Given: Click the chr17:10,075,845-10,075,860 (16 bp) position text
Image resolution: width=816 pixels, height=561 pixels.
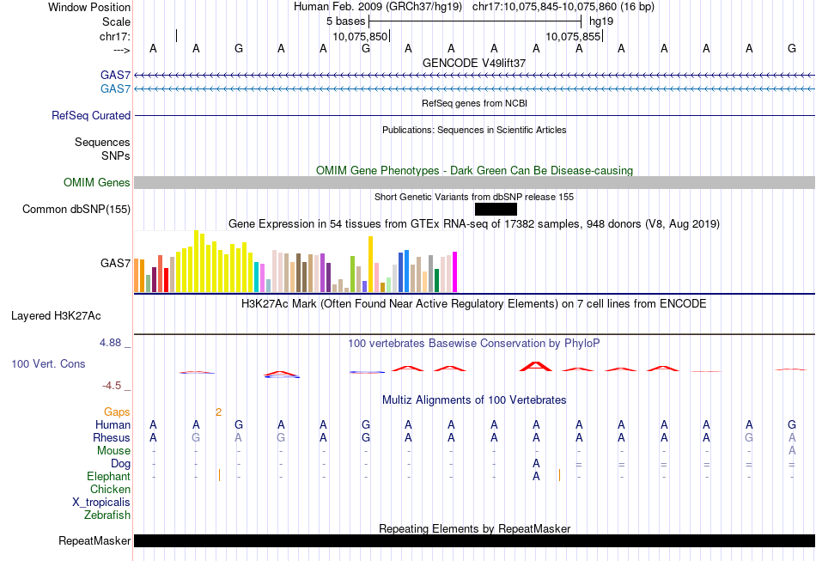Looking at the screenshot, I should coord(563,7).
